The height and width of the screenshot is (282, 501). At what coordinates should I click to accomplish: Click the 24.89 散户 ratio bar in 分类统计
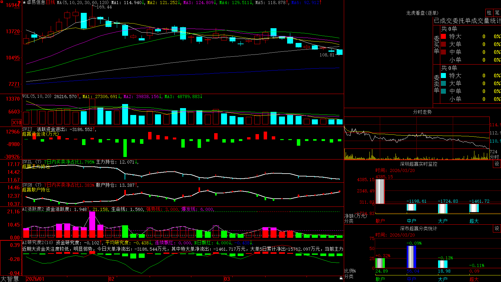coord(380,263)
